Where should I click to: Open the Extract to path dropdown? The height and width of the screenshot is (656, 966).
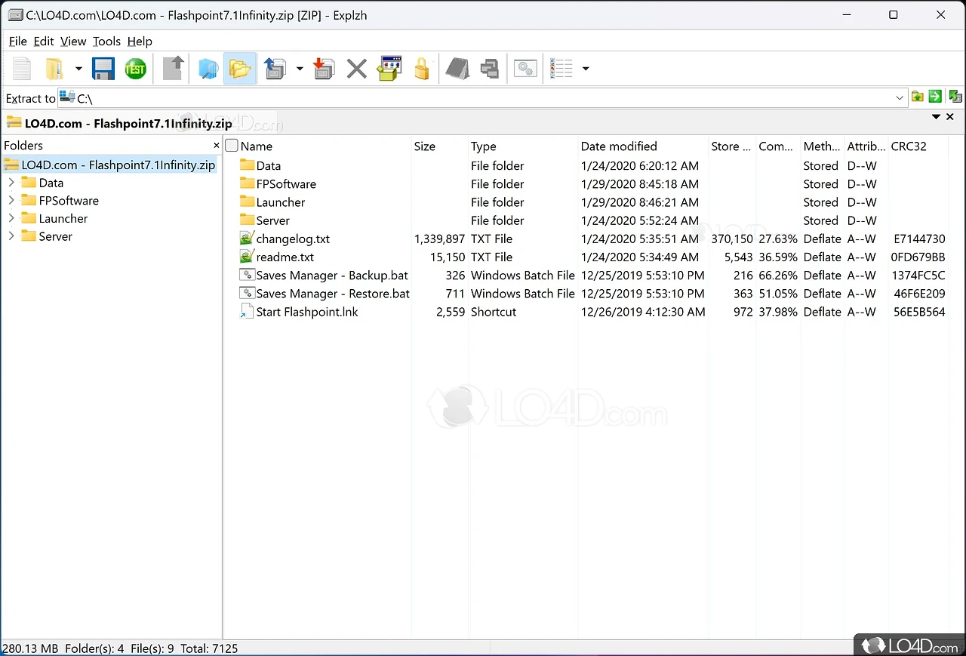pos(900,98)
